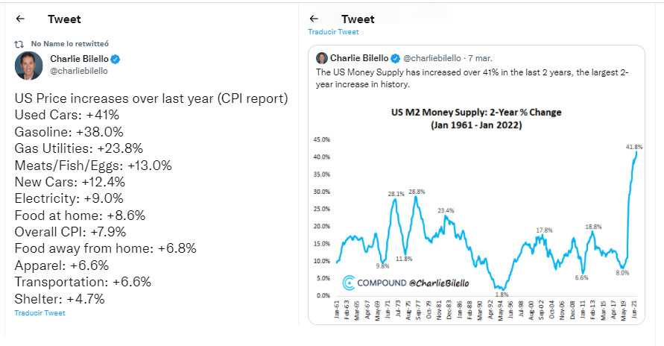
Task: Click the verified badge inside the quoted tweet header
Action: 396,57
